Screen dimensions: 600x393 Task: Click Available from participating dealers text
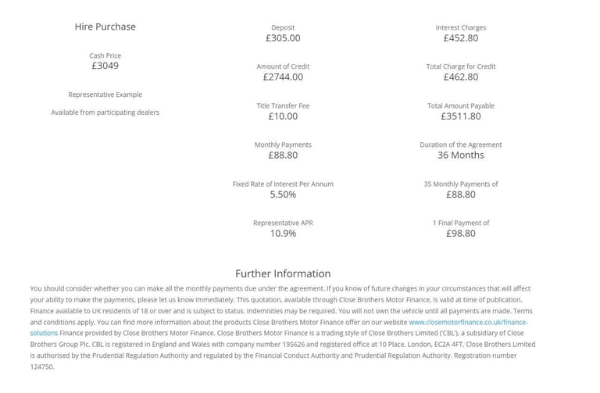(105, 113)
